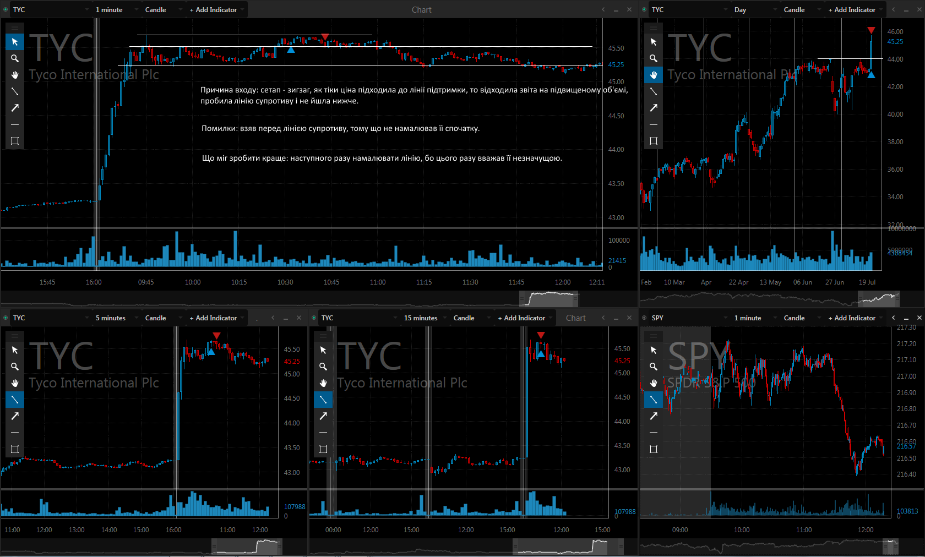The height and width of the screenshot is (557, 925).
Task: Toggle the green link indicator on the TYC 5 minutes chart
Action: coord(6,318)
